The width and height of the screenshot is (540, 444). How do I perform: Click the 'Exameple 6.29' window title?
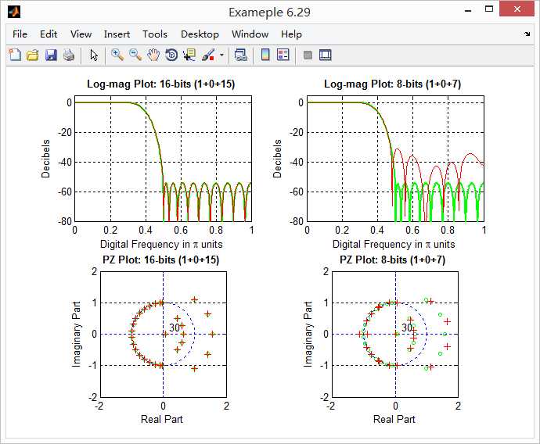270,13
